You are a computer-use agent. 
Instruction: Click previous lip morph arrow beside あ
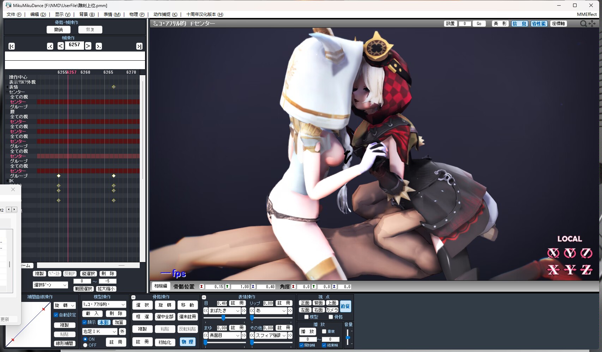click(252, 311)
